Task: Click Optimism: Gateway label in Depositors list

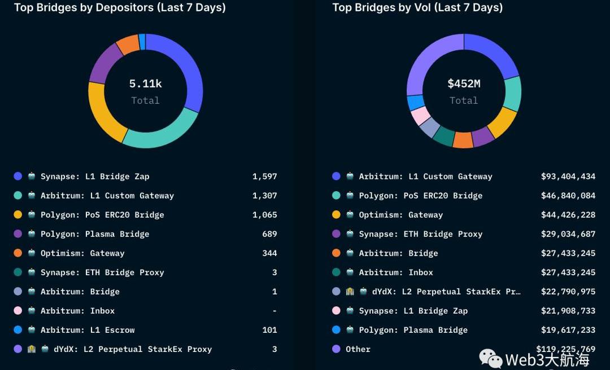Action: tap(82, 253)
